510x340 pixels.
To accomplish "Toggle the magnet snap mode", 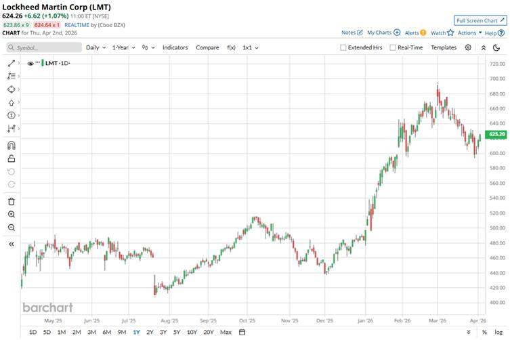I will tap(12, 145).
